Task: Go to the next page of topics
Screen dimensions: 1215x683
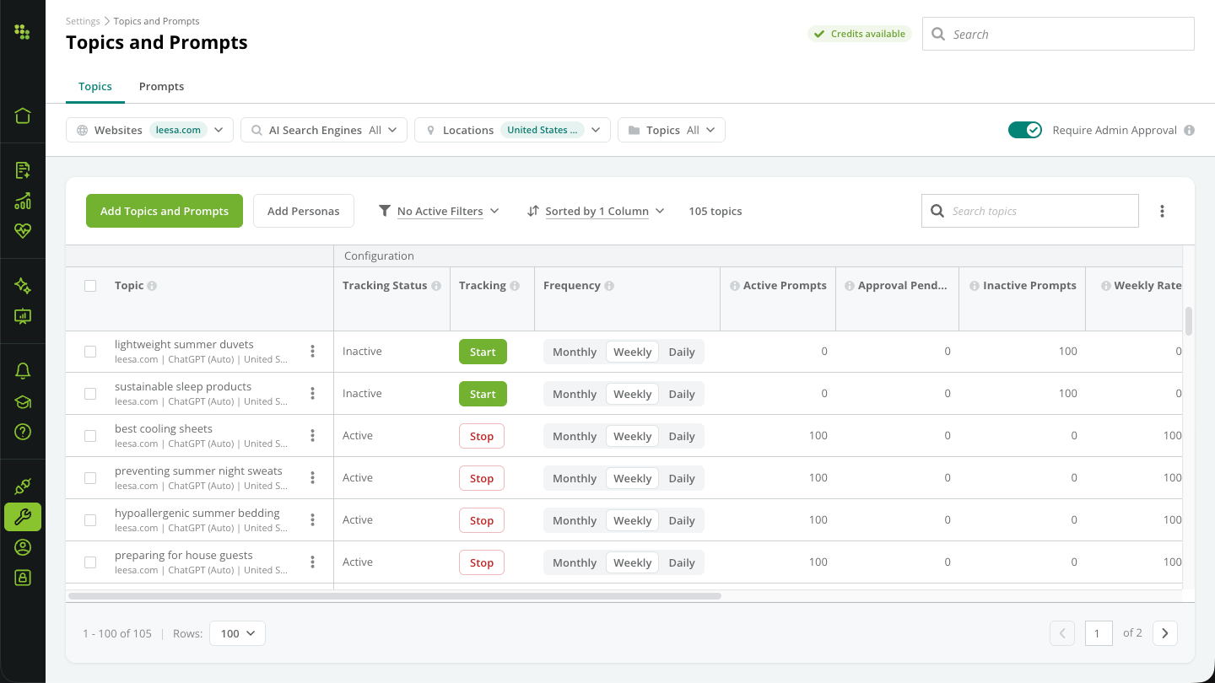Action: point(1165,633)
